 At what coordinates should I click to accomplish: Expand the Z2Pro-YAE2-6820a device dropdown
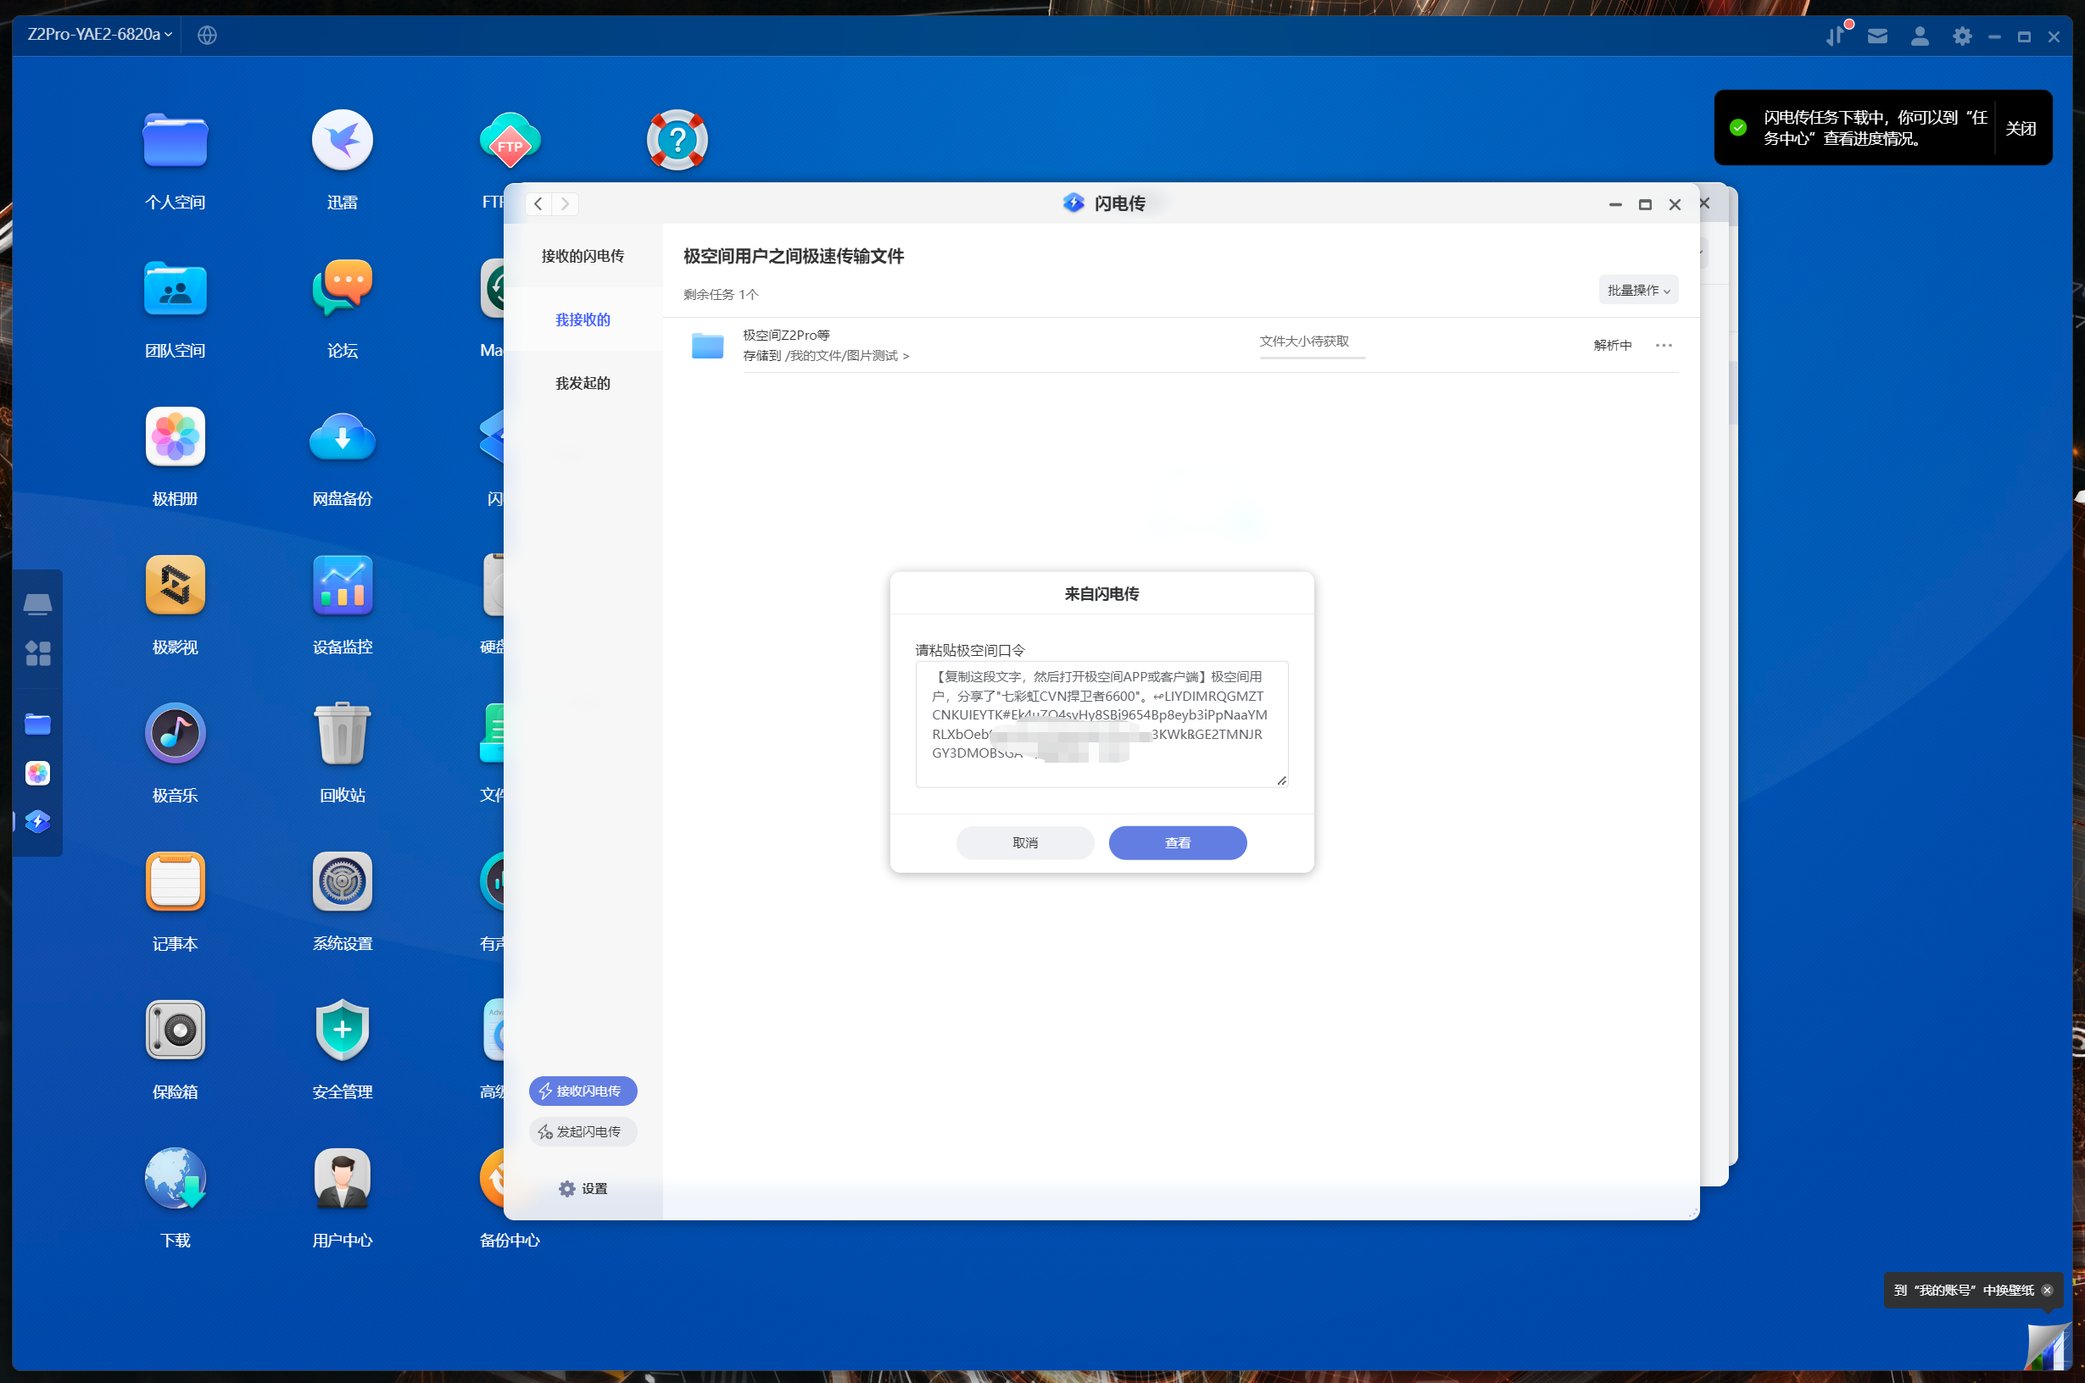point(99,35)
